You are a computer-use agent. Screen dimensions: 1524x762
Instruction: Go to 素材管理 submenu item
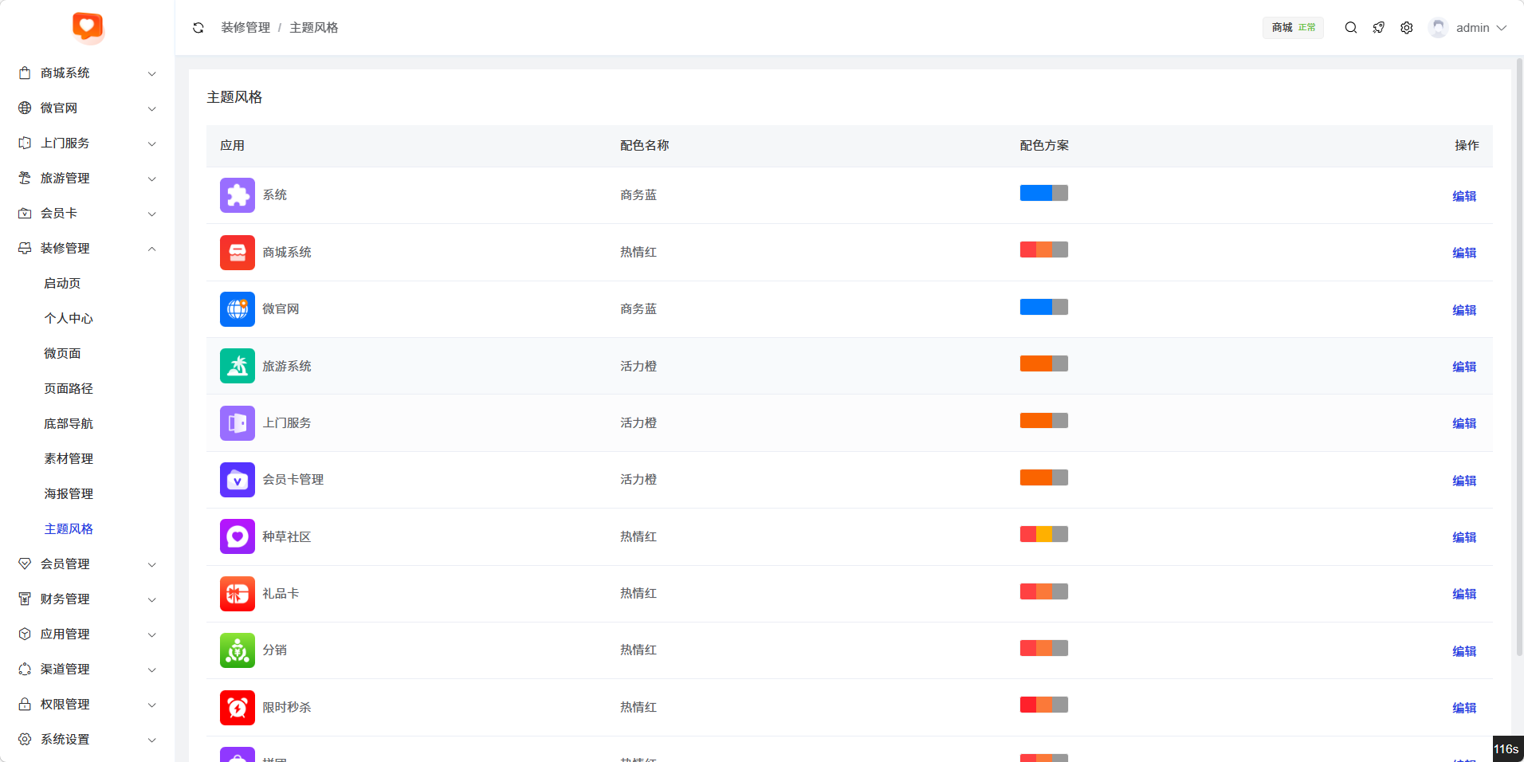[69, 458]
